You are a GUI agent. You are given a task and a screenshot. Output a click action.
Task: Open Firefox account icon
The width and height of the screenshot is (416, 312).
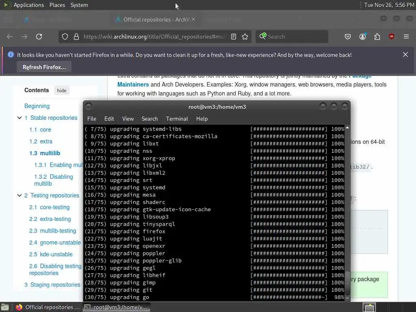coord(362,37)
